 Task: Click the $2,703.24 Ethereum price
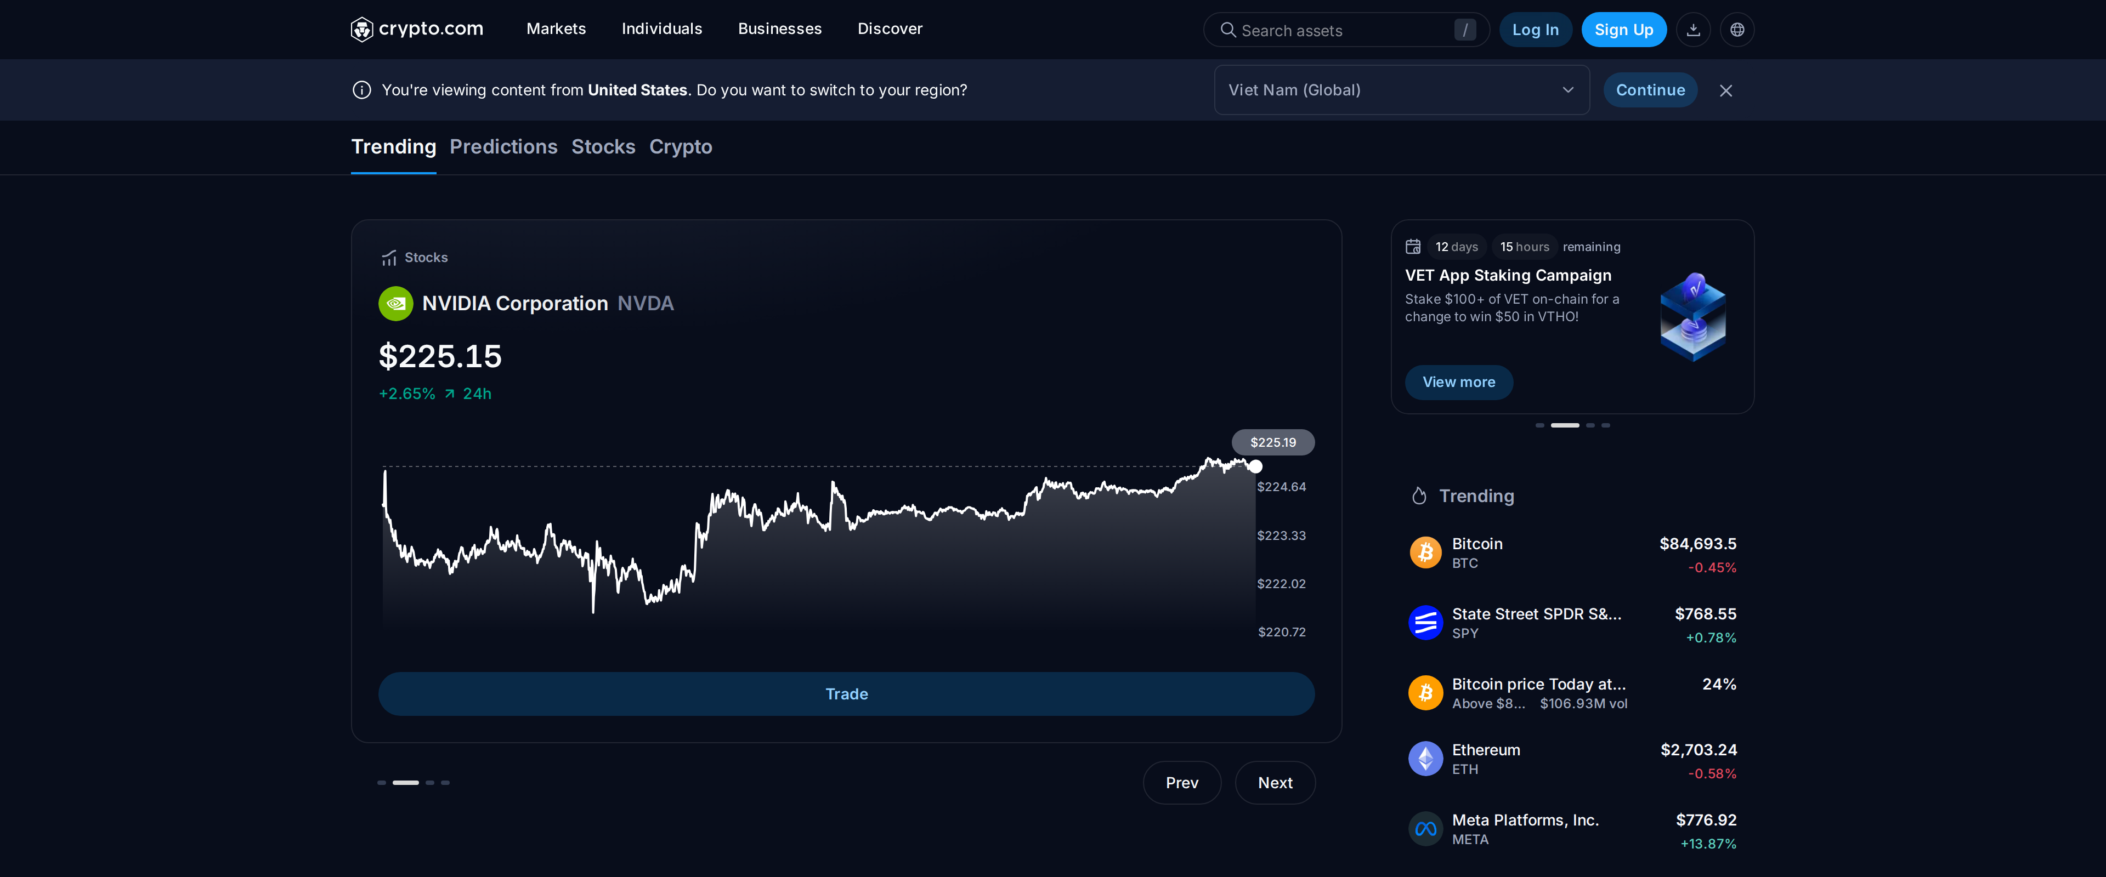coord(1698,749)
